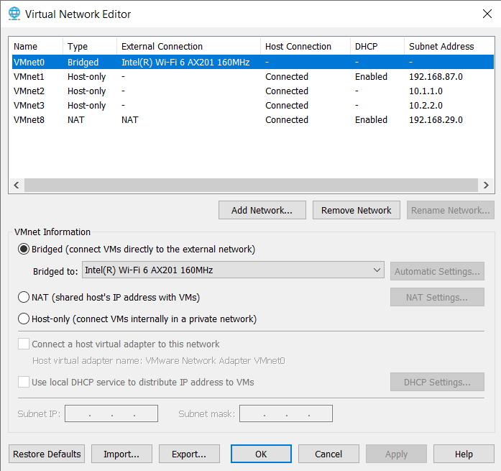
Task: Select the VMnet1 network row
Action: tap(253, 77)
